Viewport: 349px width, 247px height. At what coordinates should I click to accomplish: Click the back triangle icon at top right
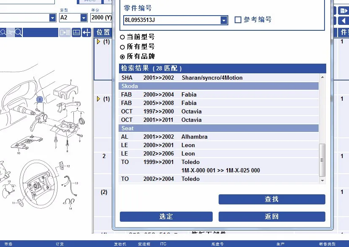(343, 21)
